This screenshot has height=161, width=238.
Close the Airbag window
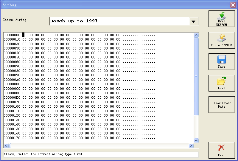click(x=233, y=5)
